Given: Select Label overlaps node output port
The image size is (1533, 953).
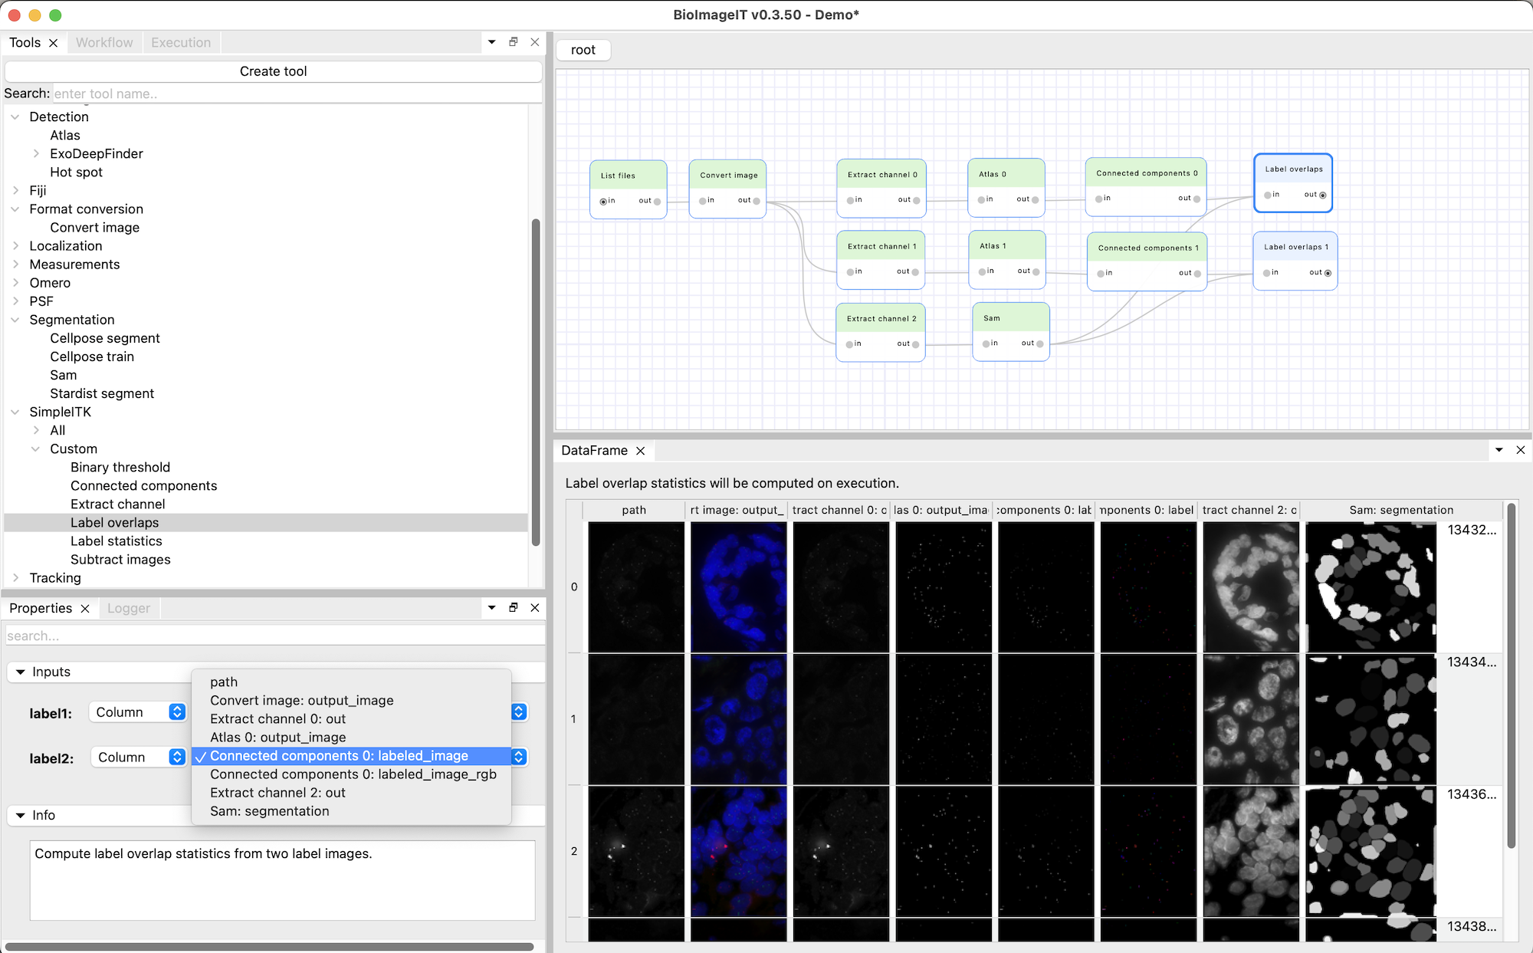Looking at the screenshot, I should 1323,195.
